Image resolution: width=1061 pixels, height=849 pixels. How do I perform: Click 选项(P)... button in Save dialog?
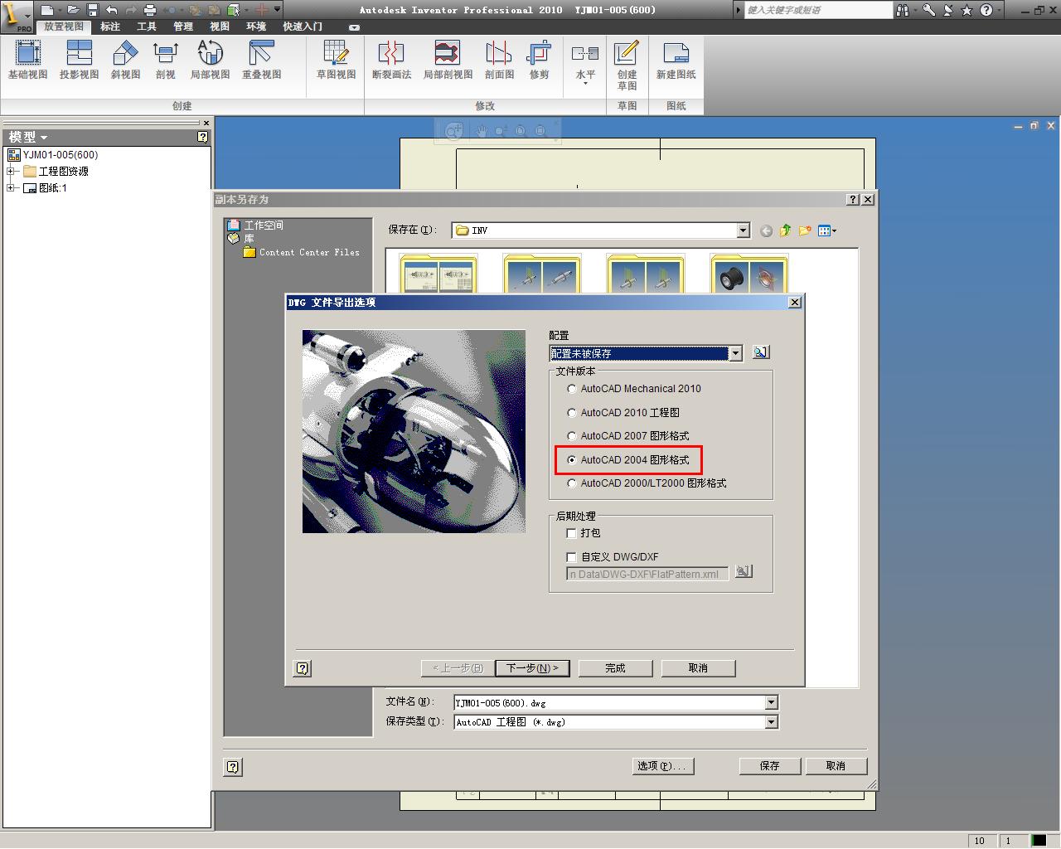[x=661, y=766]
